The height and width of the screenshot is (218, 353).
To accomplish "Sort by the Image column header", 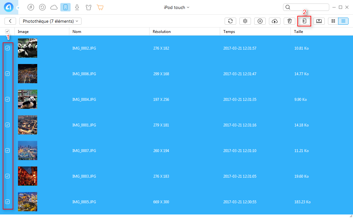I will click(42, 31).
